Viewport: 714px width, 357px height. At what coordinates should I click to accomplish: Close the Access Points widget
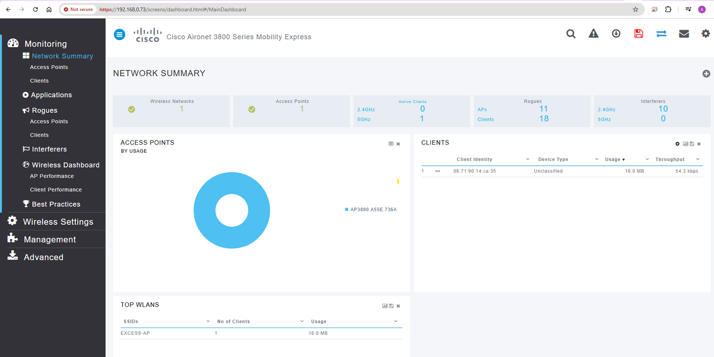[398, 144]
